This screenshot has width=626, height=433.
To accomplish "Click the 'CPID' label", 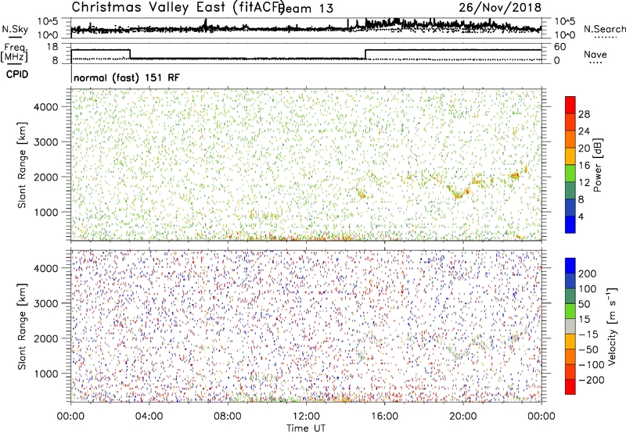I will tap(17, 74).
